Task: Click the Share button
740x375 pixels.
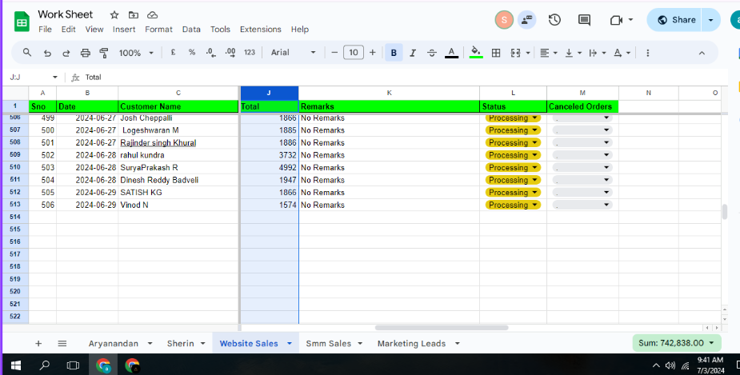Action: 674,20
